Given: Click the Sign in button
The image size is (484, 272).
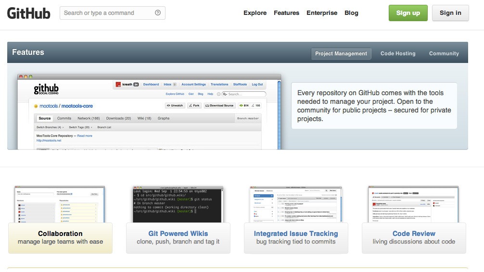Looking at the screenshot, I should pos(450,13).
